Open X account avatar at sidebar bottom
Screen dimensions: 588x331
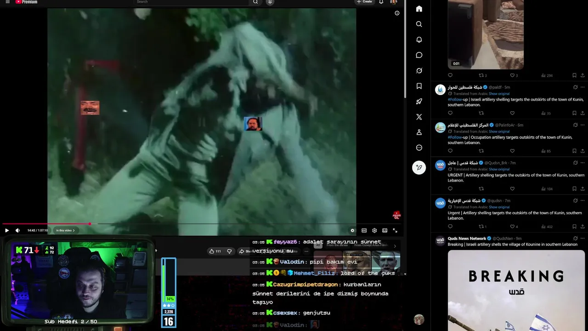click(418, 320)
